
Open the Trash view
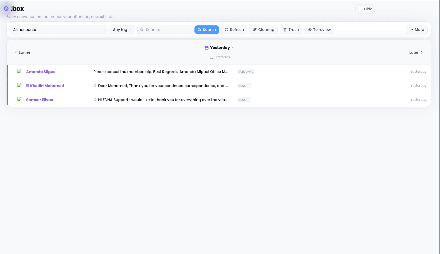pos(291,30)
